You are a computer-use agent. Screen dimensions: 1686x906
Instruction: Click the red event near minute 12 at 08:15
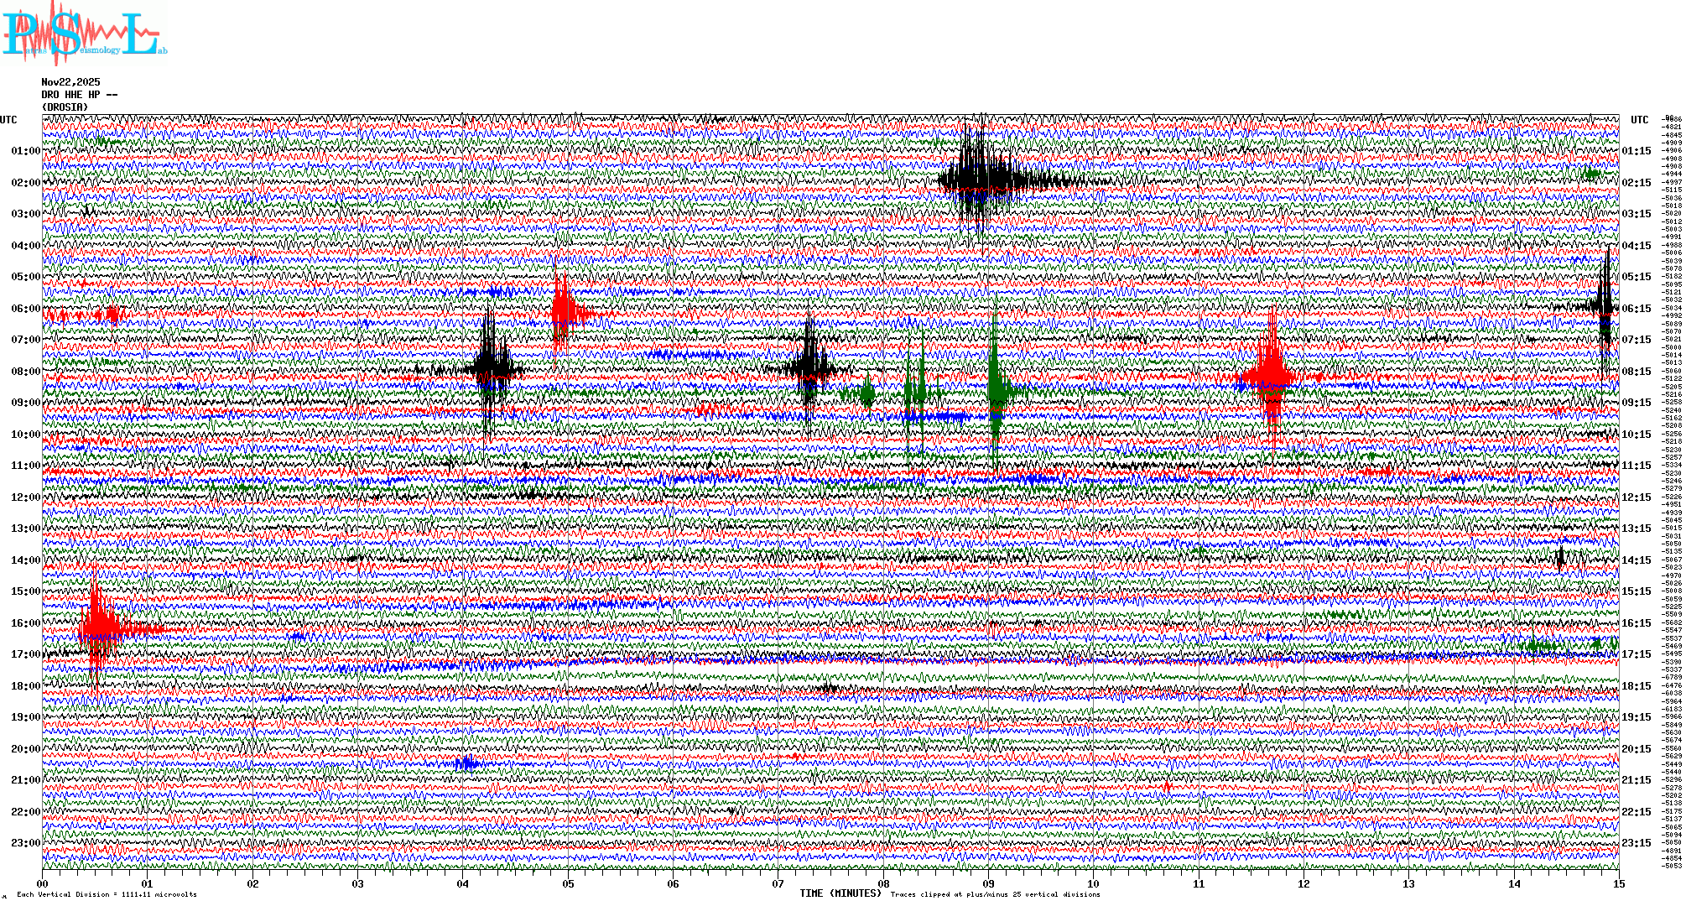[1271, 374]
